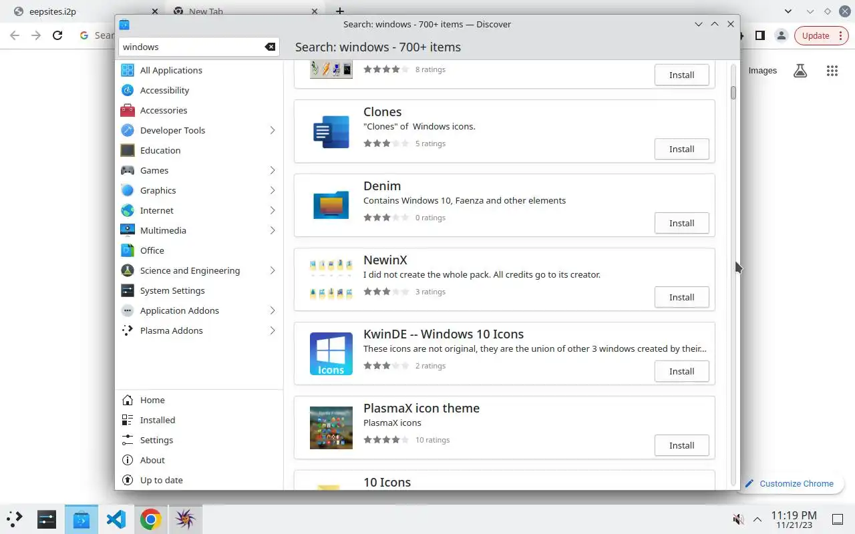Install the PlasmaX icon theme

[x=681, y=445]
